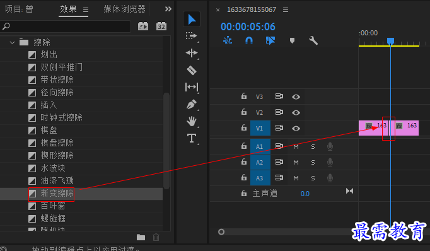The image size is (430, 251).
Task: Switch to the 项目 panel tab
Action: [19, 9]
